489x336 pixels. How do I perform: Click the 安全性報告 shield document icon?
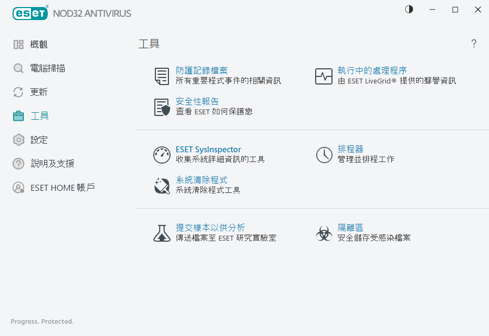click(x=162, y=107)
